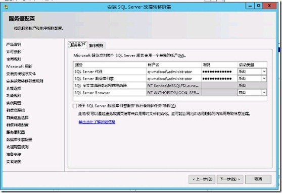Maximize the SQL Server setup window

point(258,6)
